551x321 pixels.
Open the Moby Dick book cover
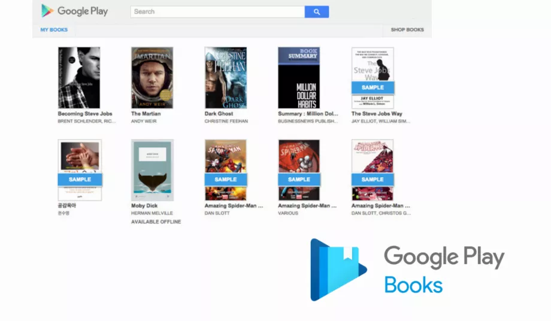(153, 170)
